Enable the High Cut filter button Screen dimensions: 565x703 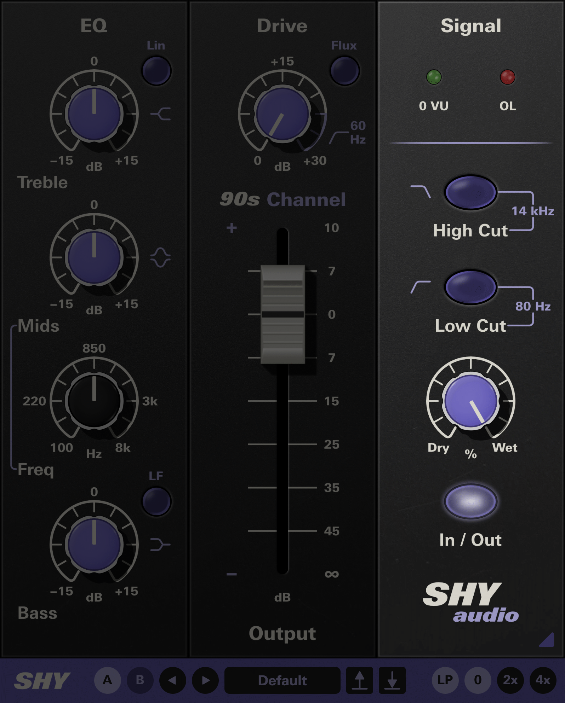pos(471,192)
